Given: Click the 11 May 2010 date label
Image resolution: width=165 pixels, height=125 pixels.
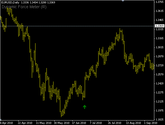Looking at the screenshot, I should pyautogui.click(x=44, y=123).
